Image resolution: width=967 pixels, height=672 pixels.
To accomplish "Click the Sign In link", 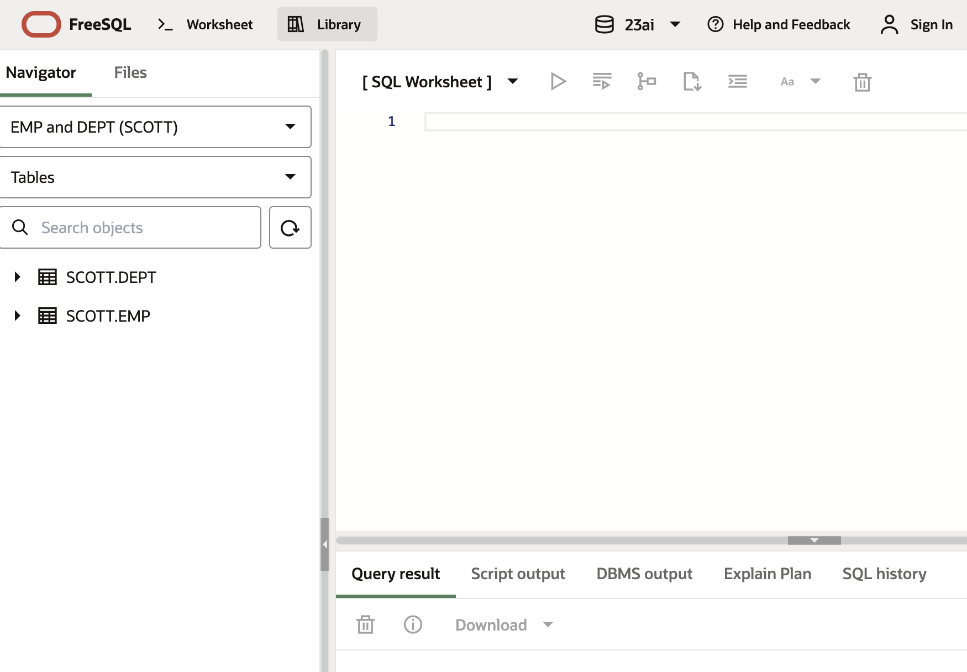I will (917, 25).
